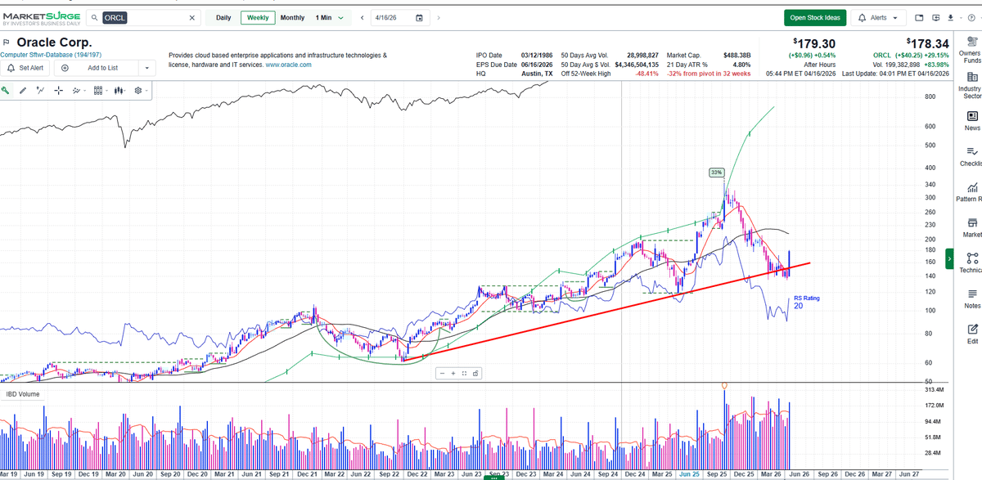Switch to the Daily chart tab
Viewport: 982px width, 480px height.
point(224,17)
